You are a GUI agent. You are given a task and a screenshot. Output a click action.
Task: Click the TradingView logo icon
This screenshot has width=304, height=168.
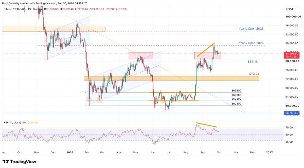[x=6, y=162]
